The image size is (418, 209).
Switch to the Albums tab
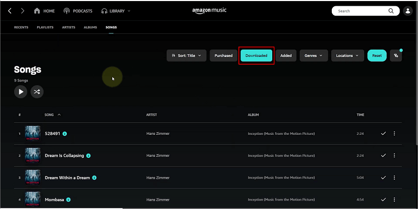90,27
